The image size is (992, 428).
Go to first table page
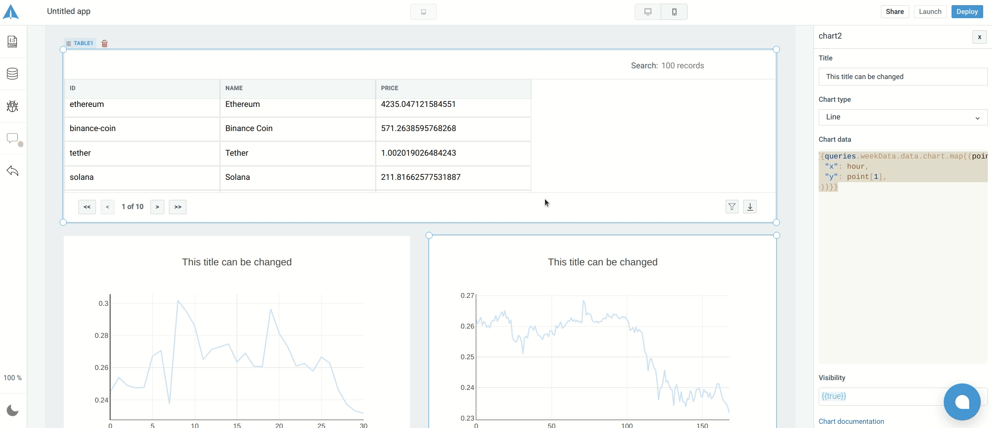[87, 207]
